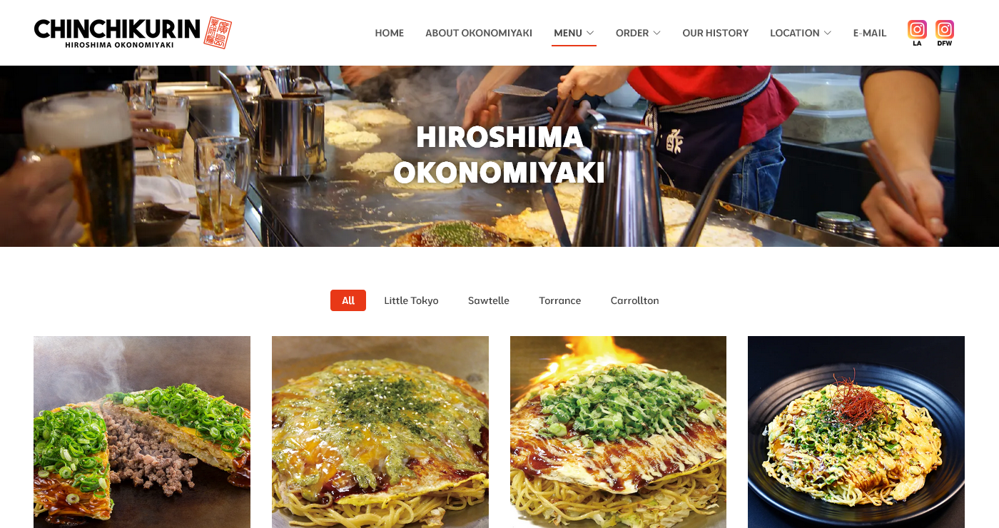Screen dimensions: 999x528
Task: Open the okonomiyaki with seaweed flakes photo
Action: point(380,432)
